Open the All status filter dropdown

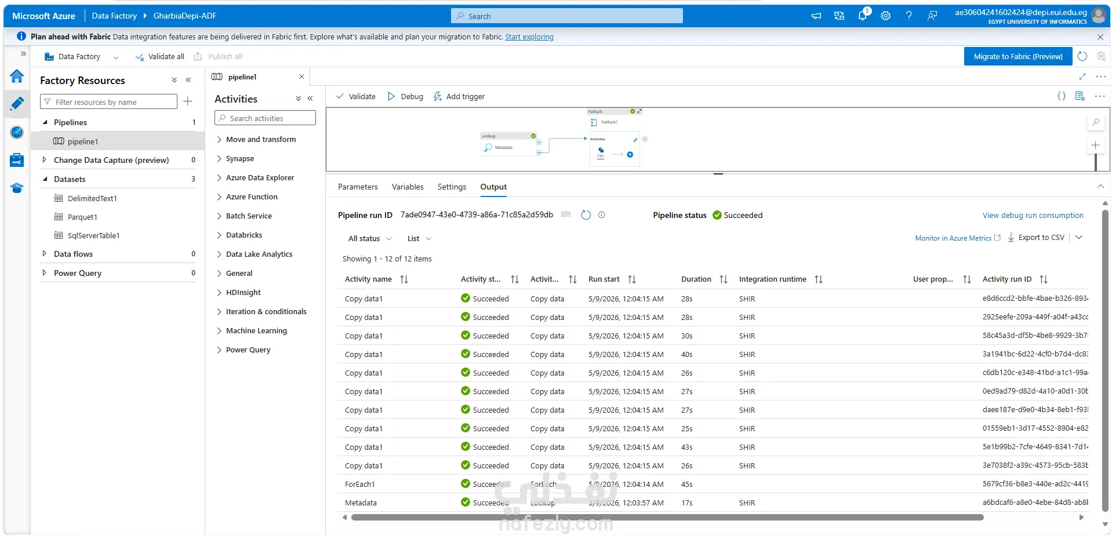click(x=370, y=238)
